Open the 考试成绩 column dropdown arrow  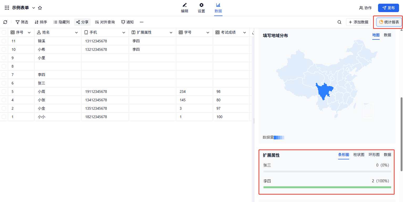245,33
